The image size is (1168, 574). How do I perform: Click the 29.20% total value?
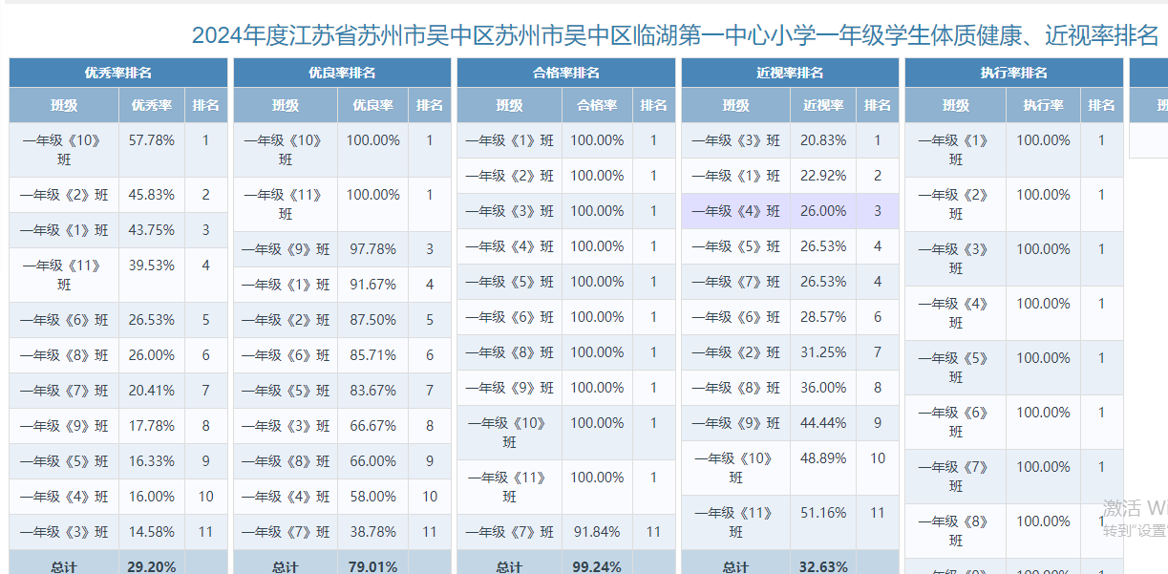[152, 566]
